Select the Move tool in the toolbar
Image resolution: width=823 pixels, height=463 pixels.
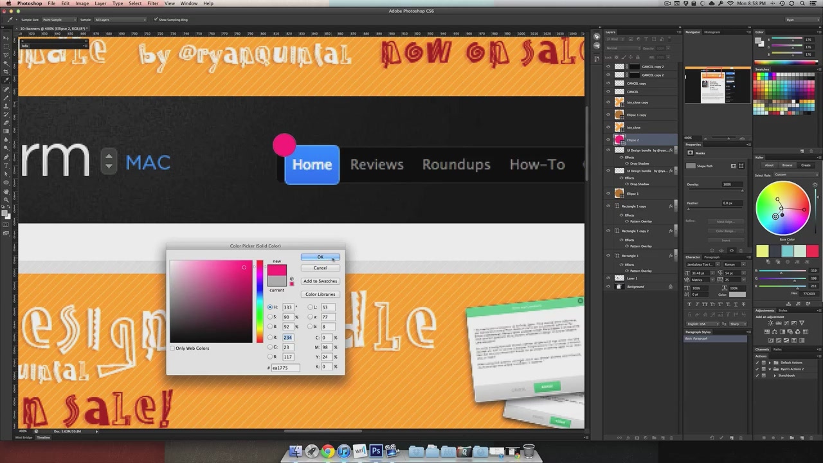(x=6, y=39)
